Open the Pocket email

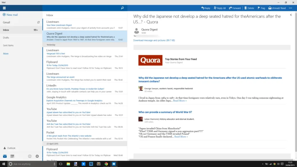point(85,135)
